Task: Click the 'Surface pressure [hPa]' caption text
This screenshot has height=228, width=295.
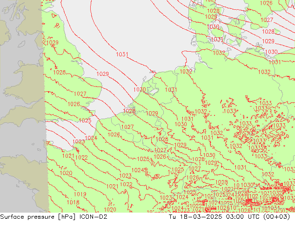Action: click(x=38, y=217)
